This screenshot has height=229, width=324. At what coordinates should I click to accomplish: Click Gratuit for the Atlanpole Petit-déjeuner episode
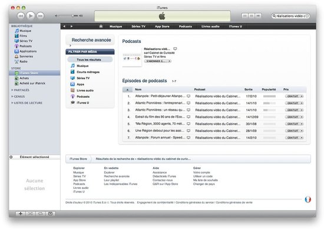click(293, 96)
